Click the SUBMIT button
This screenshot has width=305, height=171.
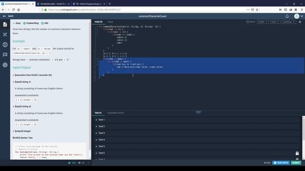[x=296, y=162]
